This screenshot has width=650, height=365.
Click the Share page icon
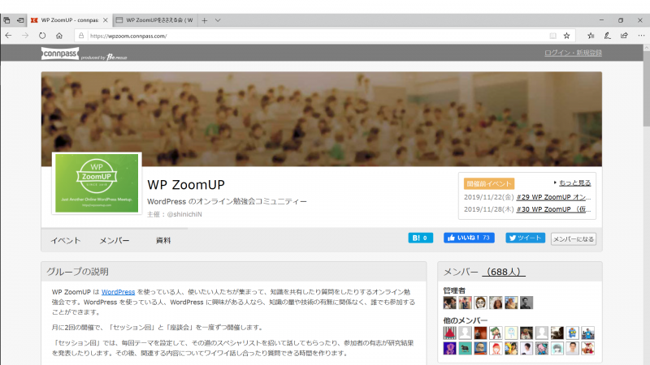624,36
